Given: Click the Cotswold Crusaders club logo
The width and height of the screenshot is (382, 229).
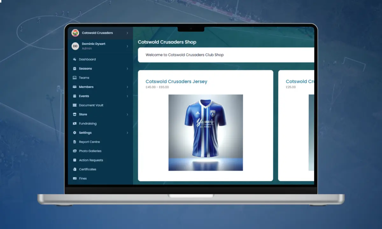Looking at the screenshot, I should (75, 33).
